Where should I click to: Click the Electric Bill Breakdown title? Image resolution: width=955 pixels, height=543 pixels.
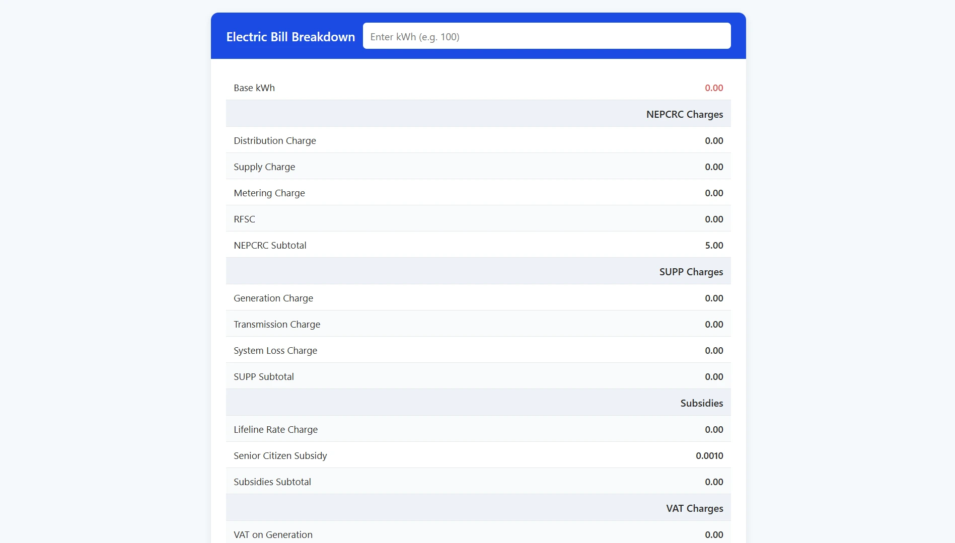pyautogui.click(x=290, y=37)
